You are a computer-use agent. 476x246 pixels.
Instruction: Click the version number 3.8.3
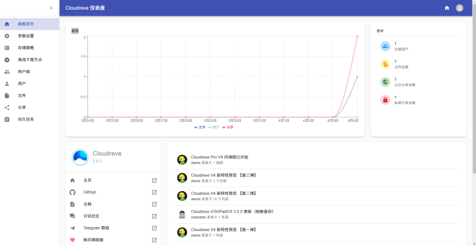97,161
